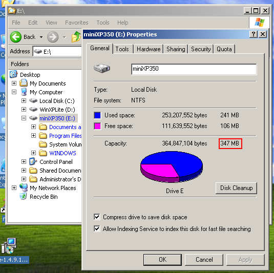This screenshot has width=274, height=273.
Task: Go back with the green Back arrow
Action: point(16,37)
